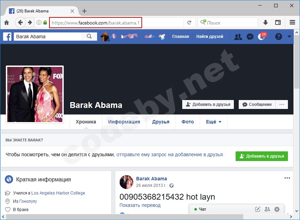The width and height of the screenshot is (300, 220).
Task: Open the post options three-dots menu
Action: [287, 178]
